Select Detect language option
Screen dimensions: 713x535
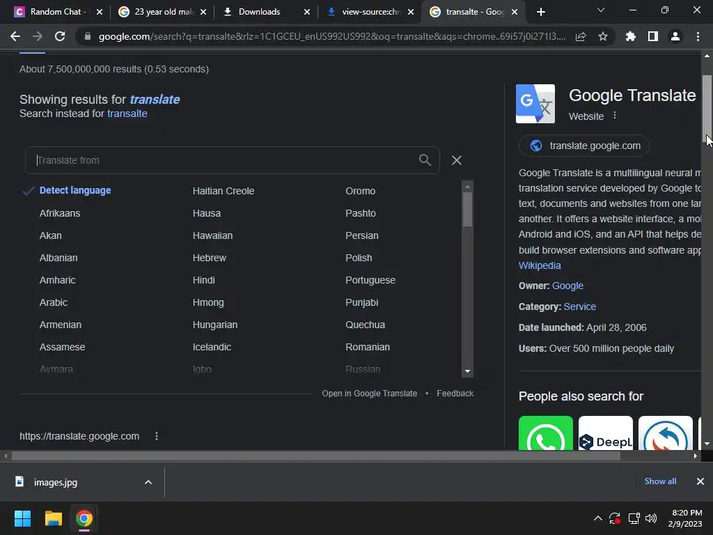pyautogui.click(x=75, y=190)
